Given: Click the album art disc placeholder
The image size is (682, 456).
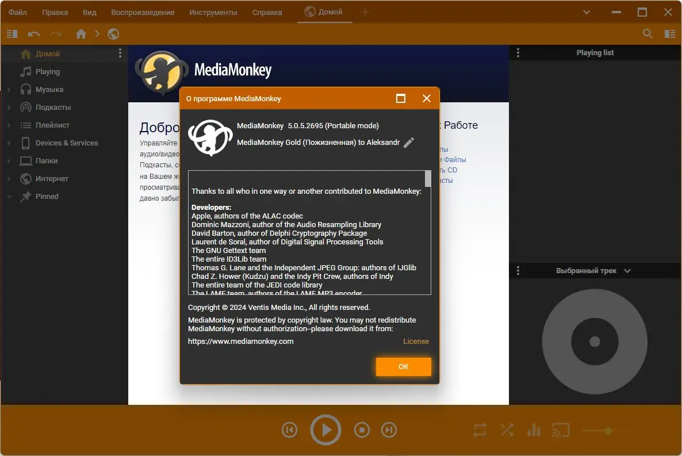Looking at the screenshot, I should click(x=594, y=342).
